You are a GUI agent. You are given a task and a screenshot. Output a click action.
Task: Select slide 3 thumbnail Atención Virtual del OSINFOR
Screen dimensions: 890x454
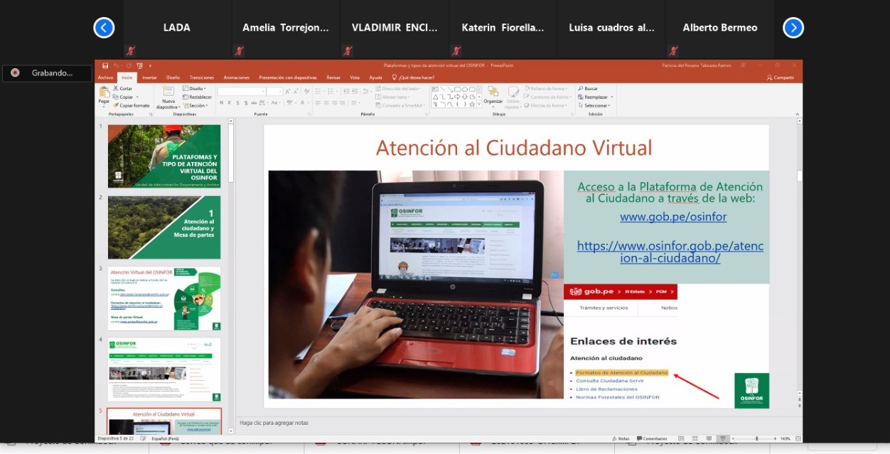[164, 298]
